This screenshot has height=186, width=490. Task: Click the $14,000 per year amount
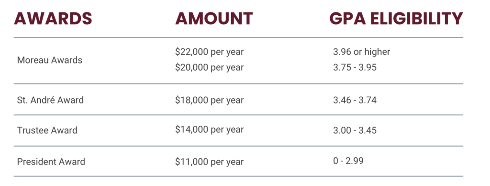[210, 130]
